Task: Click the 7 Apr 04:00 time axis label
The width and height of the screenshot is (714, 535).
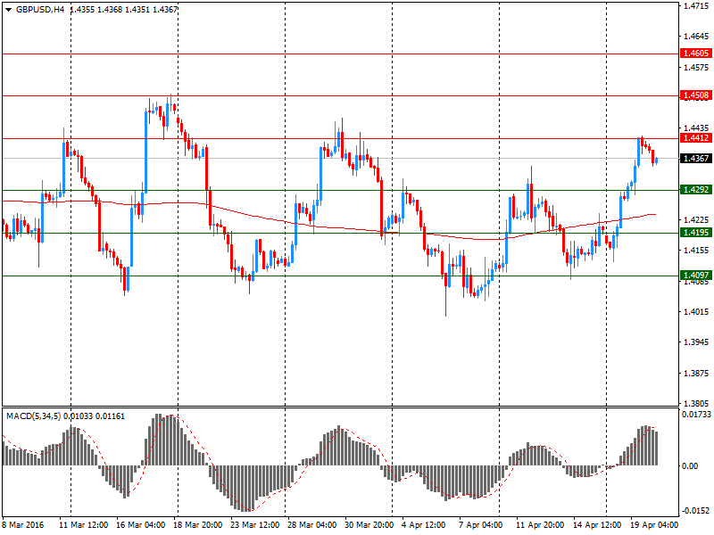Action: tap(481, 525)
